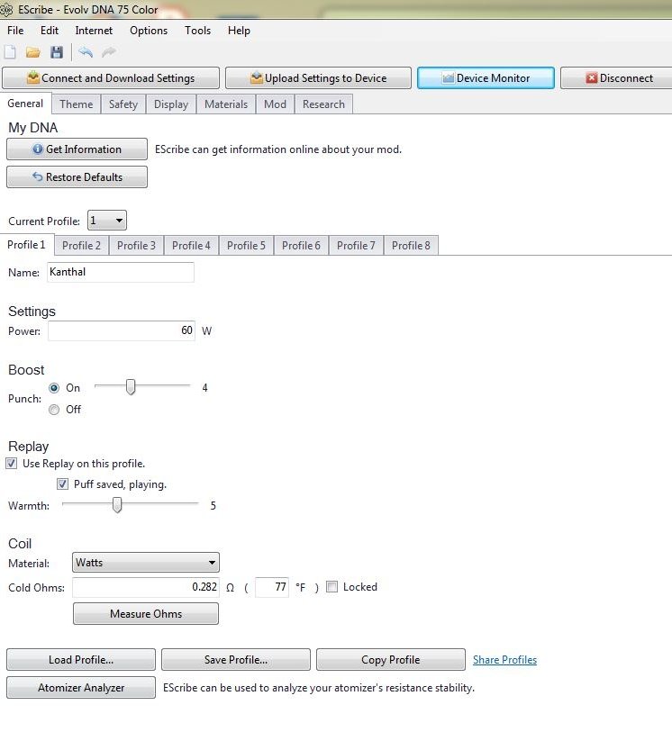
Task: Open the coil Material dropdown
Action: [146, 563]
